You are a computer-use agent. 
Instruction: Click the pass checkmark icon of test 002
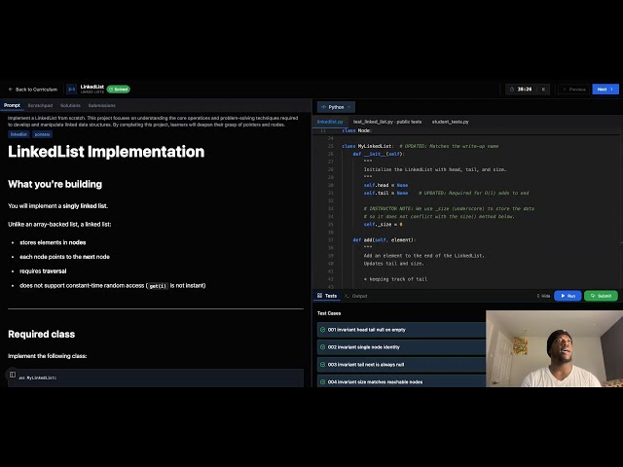(322, 347)
